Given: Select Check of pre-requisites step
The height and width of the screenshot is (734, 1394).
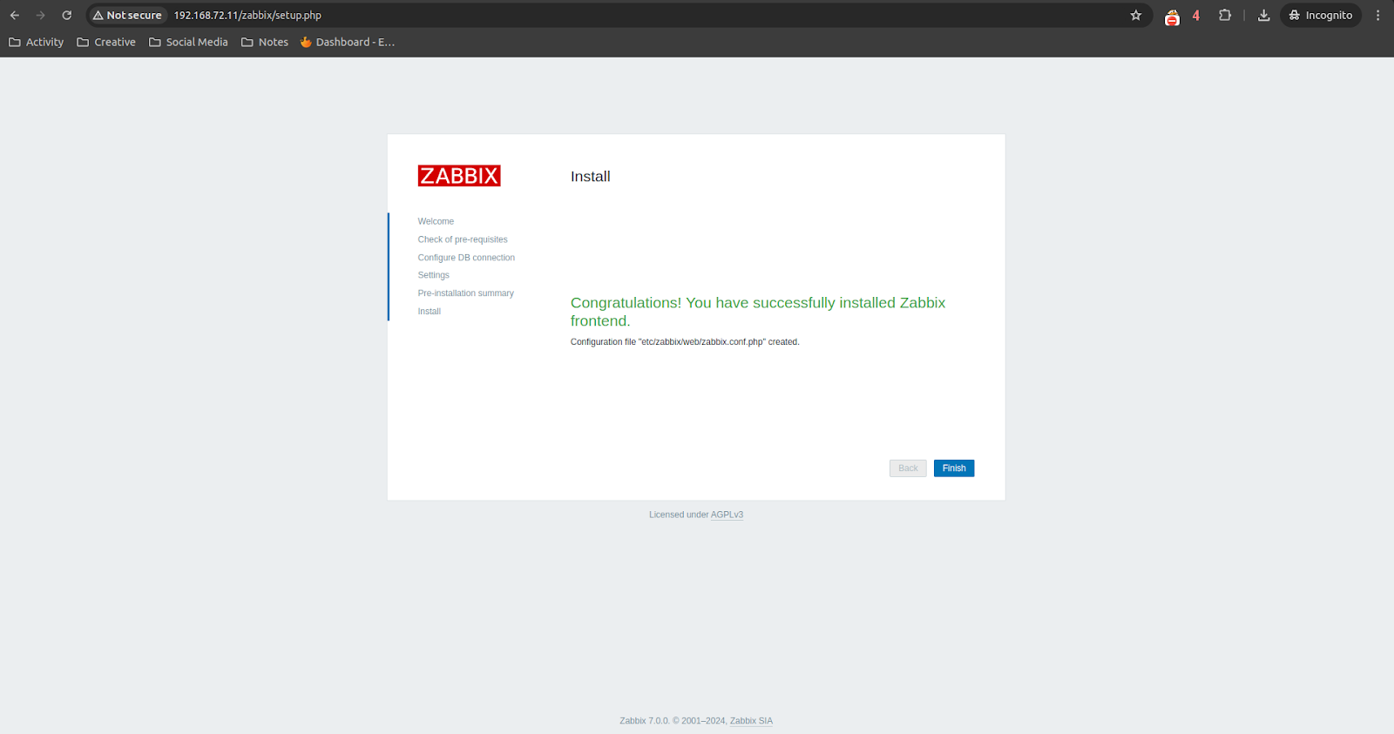Looking at the screenshot, I should [x=463, y=239].
